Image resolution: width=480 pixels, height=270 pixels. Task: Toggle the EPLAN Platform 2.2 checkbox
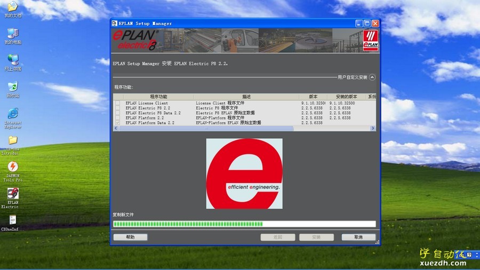(117, 118)
